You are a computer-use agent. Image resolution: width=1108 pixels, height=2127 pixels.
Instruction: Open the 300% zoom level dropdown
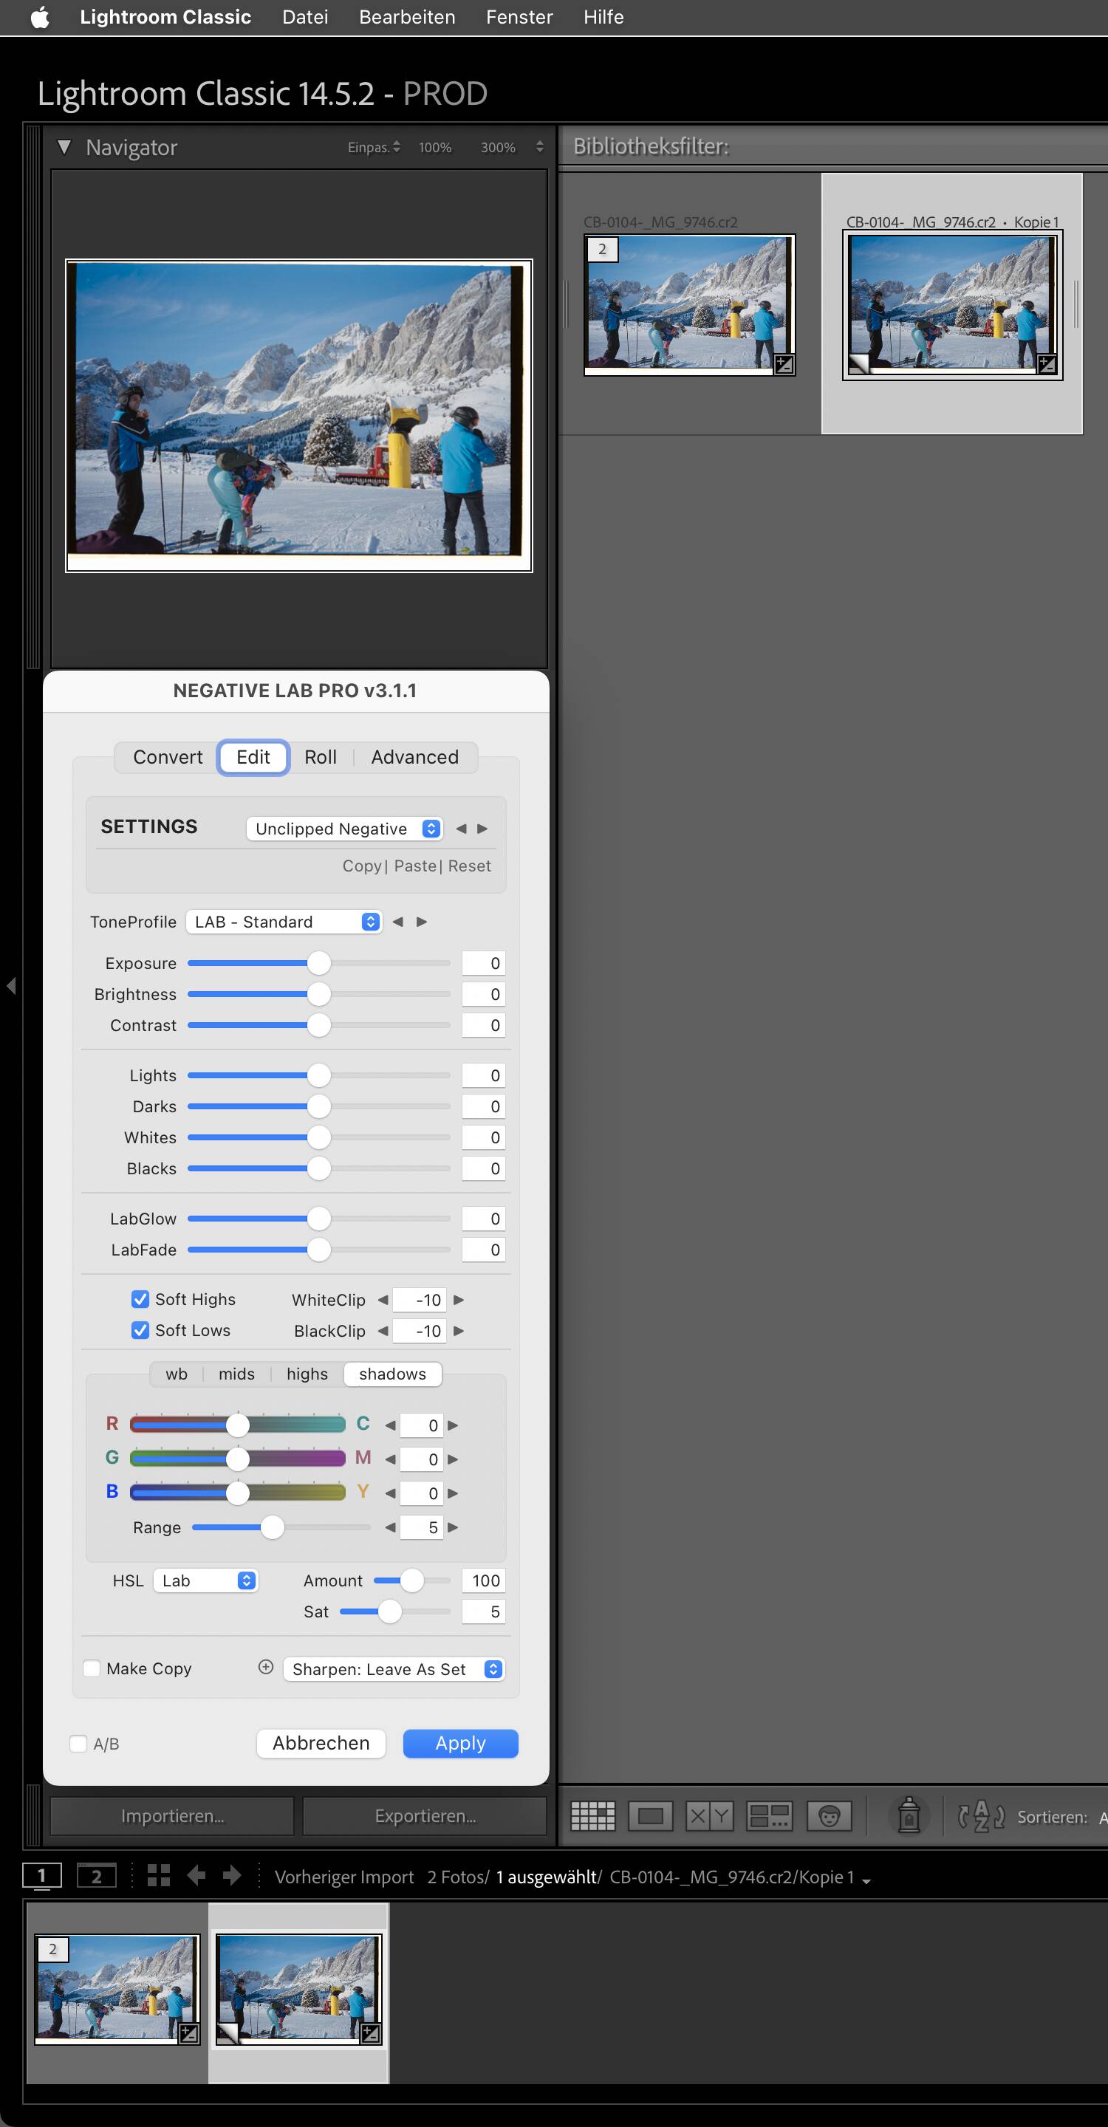pos(539,147)
